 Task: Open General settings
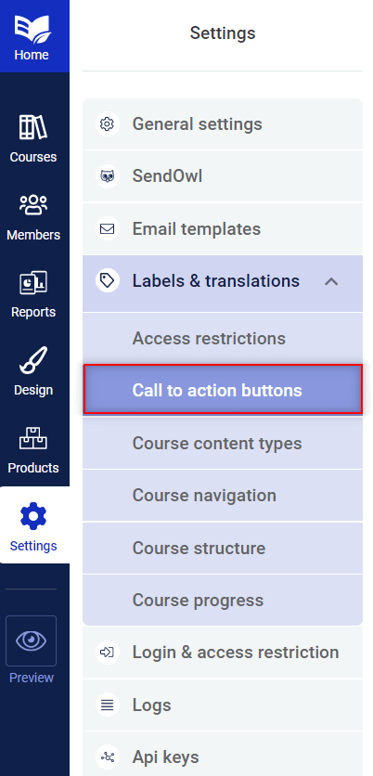tap(223, 124)
